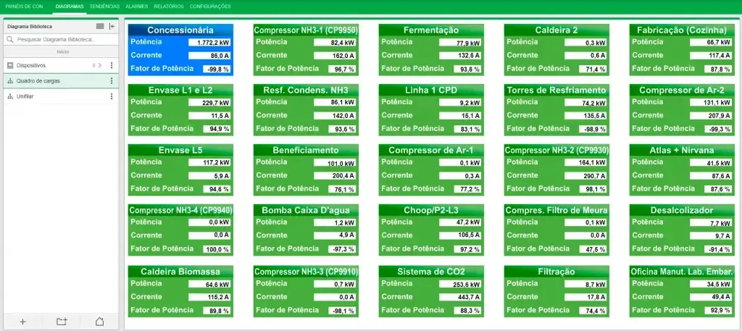Collapse the library panel with the arrow icon
The height and width of the screenshot is (331, 742).
[x=112, y=27]
